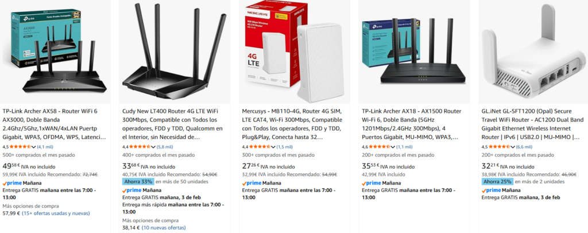Expand the rating chevron for the Archer AX18

(x=393, y=147)
